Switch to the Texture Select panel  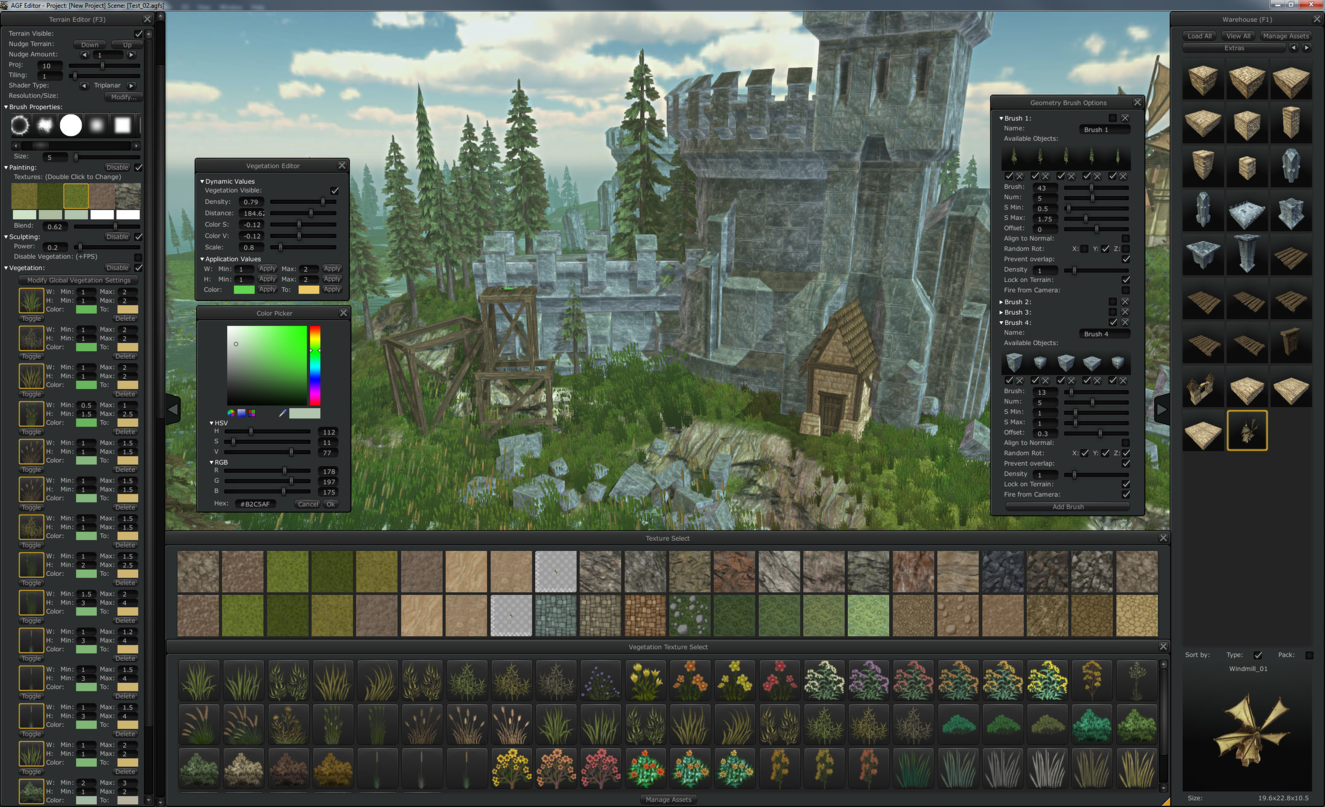click(x=667, y=538)
